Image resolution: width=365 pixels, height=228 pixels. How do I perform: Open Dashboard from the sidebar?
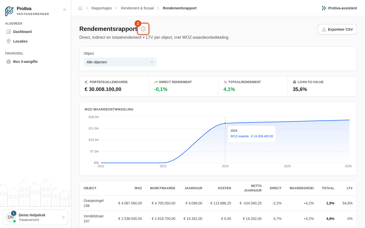35,32
